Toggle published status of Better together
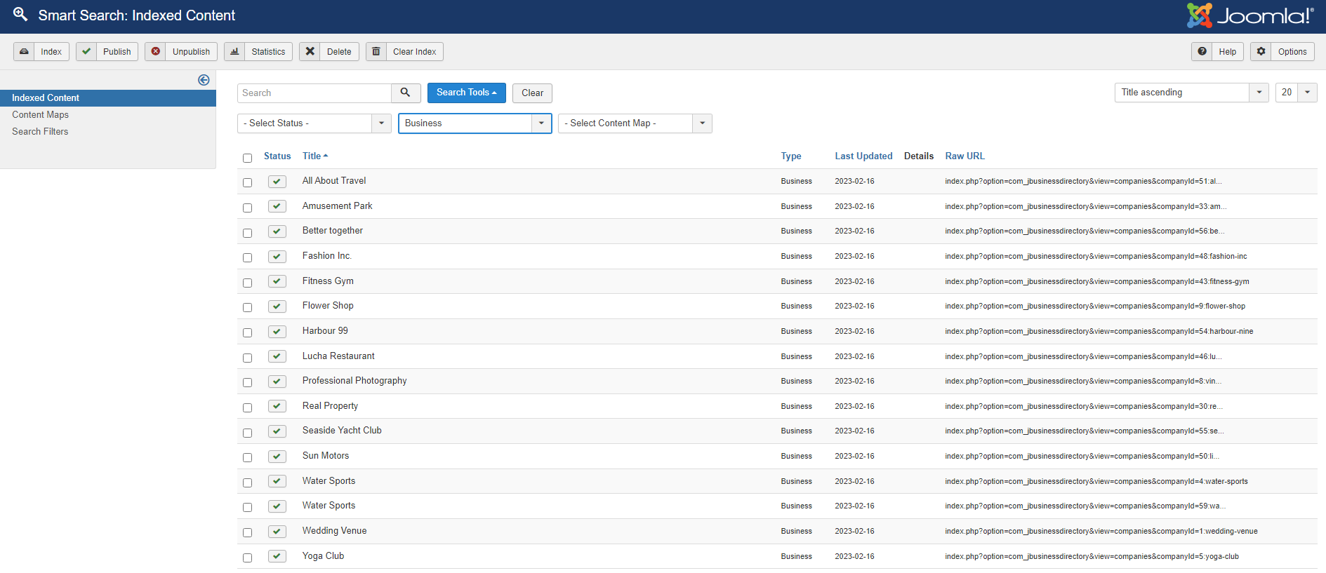This screenshot has height=573, width=1326. tap(277, 231)
